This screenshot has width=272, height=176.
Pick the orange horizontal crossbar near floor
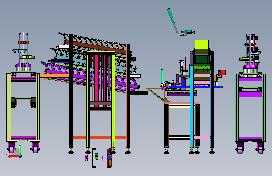[x=99, y=137]
